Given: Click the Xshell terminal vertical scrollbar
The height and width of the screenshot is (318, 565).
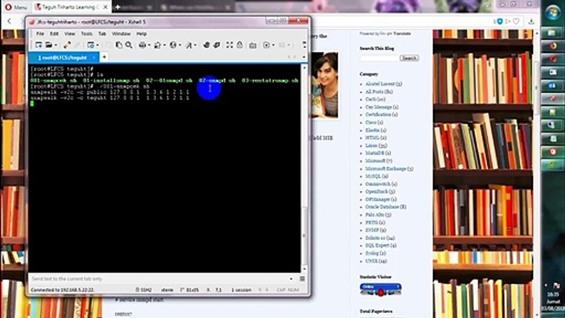Looking at the screenshot, I should (304, 168).
